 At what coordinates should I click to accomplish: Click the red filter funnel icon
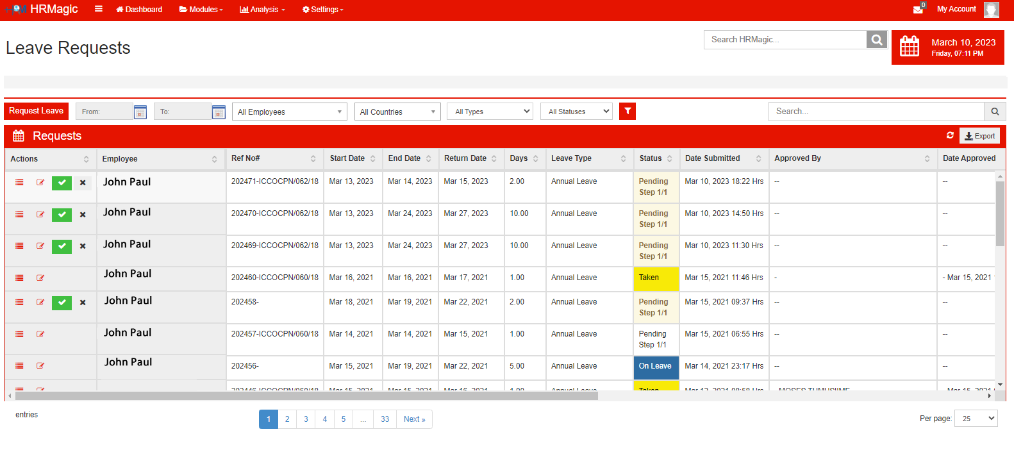[628, 112]
